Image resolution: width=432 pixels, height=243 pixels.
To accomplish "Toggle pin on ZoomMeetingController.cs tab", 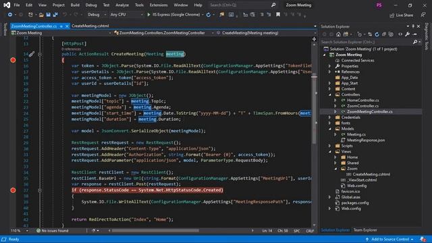I will pyautogui.click(x=61, y=26).
